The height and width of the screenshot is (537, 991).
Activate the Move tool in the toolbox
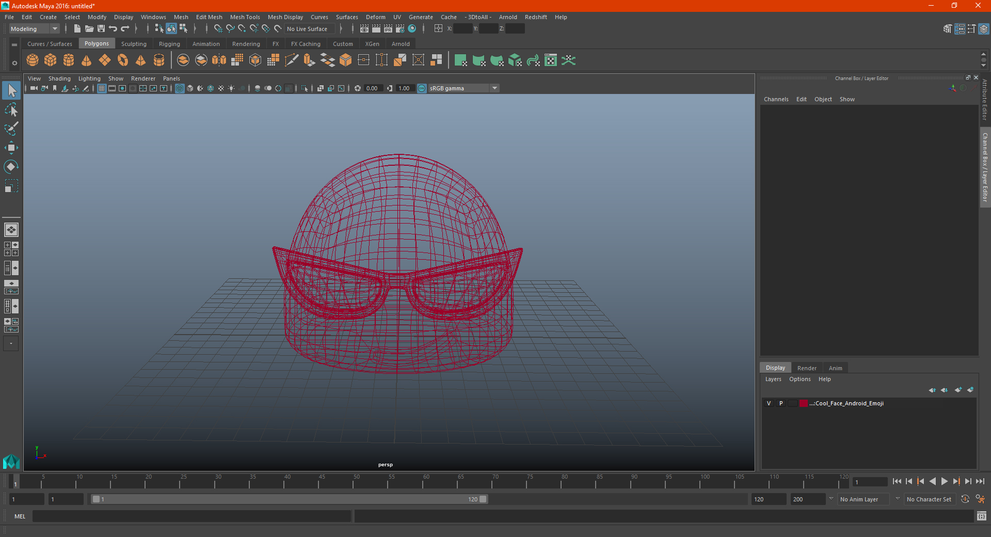coord(11,148)
